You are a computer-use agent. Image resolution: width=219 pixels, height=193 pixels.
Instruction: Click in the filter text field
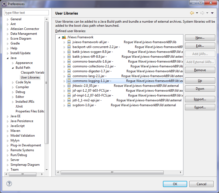click(x=26, y=13)
